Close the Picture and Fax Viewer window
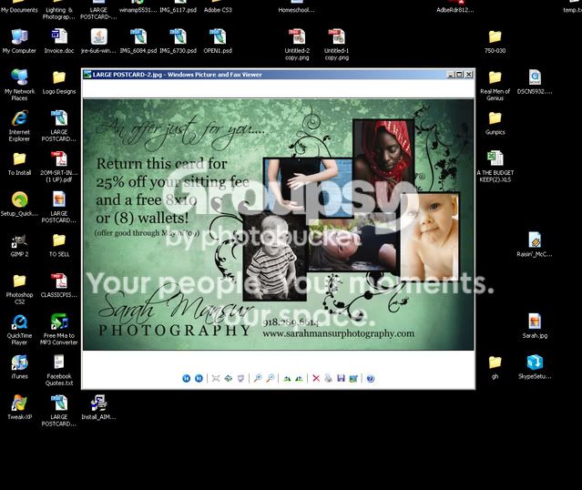 pos(469,75)
